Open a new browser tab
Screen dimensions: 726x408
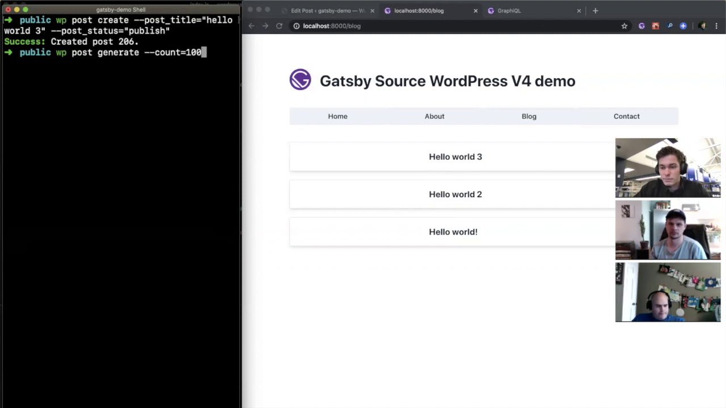point(595,11)
